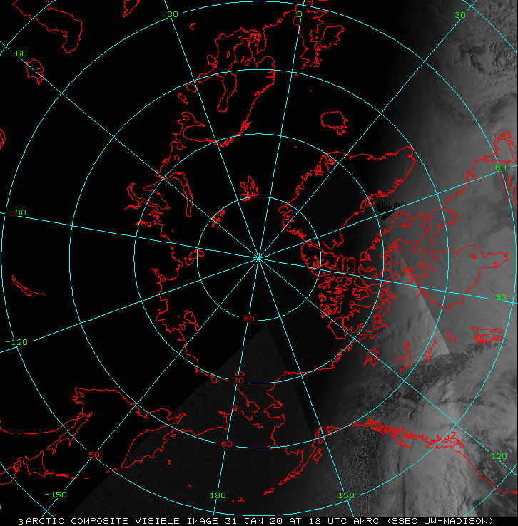Click the 'ARCTIC COMPOSITE VISIBLE IMAGE' caption text
The width and height of the screenshot is (518, 526).
coord(122,521)
